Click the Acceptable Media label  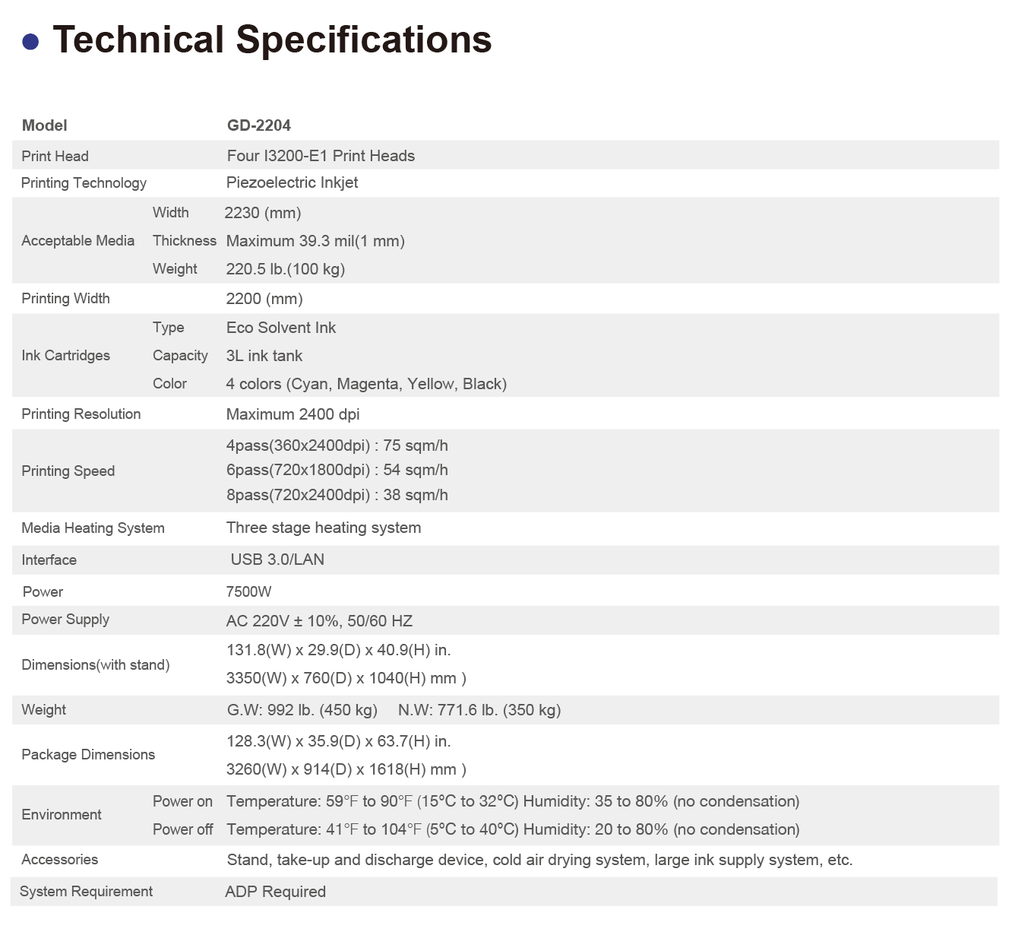click(77, 241)
